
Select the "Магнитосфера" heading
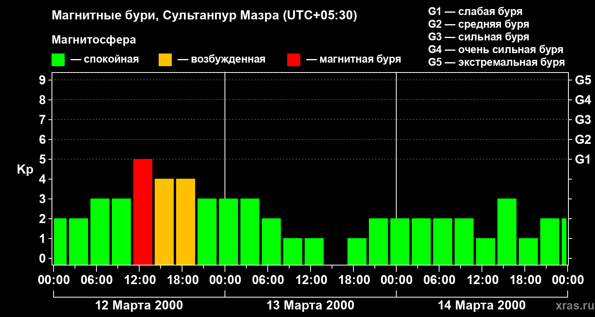point(94,40)
